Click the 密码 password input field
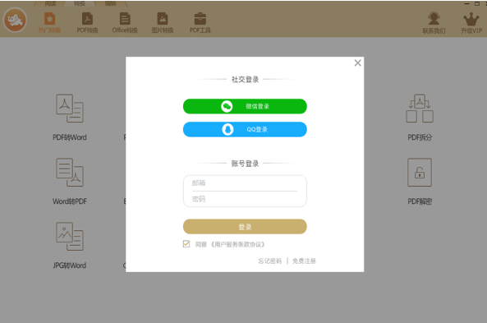Screen dimensions: 487x323 [245, 199]
